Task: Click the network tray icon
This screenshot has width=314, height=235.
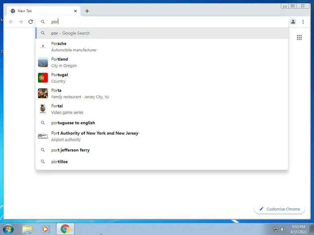Action: (276, 229)
